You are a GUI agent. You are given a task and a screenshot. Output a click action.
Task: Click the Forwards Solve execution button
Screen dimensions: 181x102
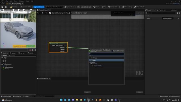[x=26, y=7]
